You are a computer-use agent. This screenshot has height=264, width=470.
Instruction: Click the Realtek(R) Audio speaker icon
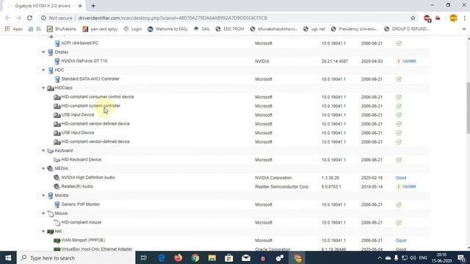pos(57,186)
